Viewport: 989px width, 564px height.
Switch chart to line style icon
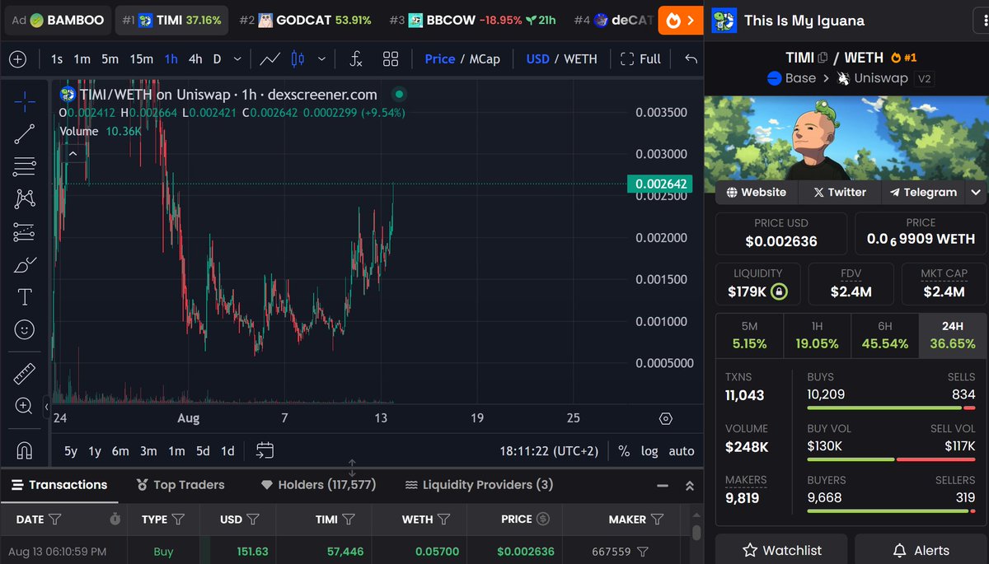(x=270, y=59)
